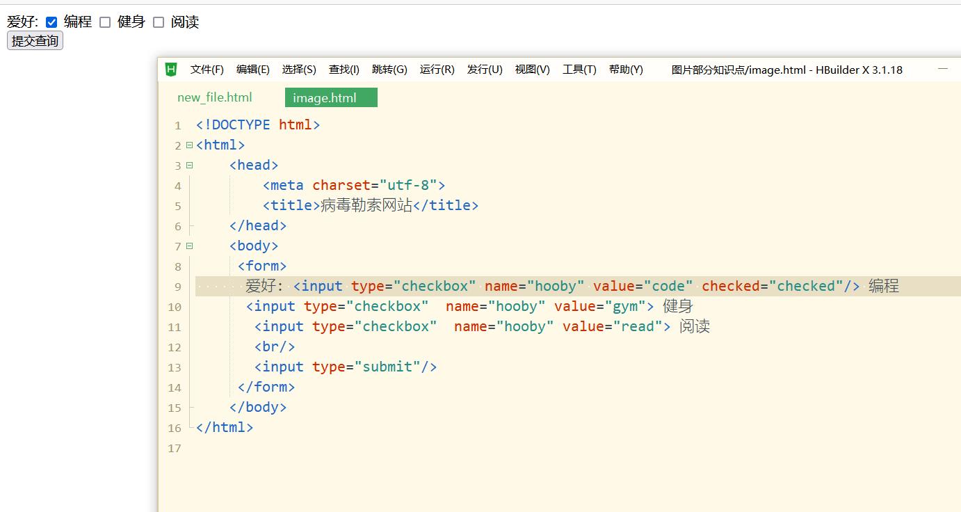961x512 pixels.
Task: Click the HBuilder X logo icon
Action: click(x=171, y=70)
